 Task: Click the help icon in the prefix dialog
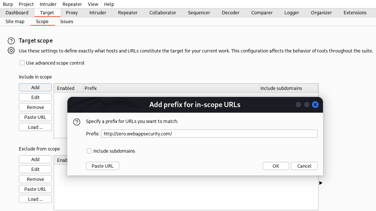[77, 122]
